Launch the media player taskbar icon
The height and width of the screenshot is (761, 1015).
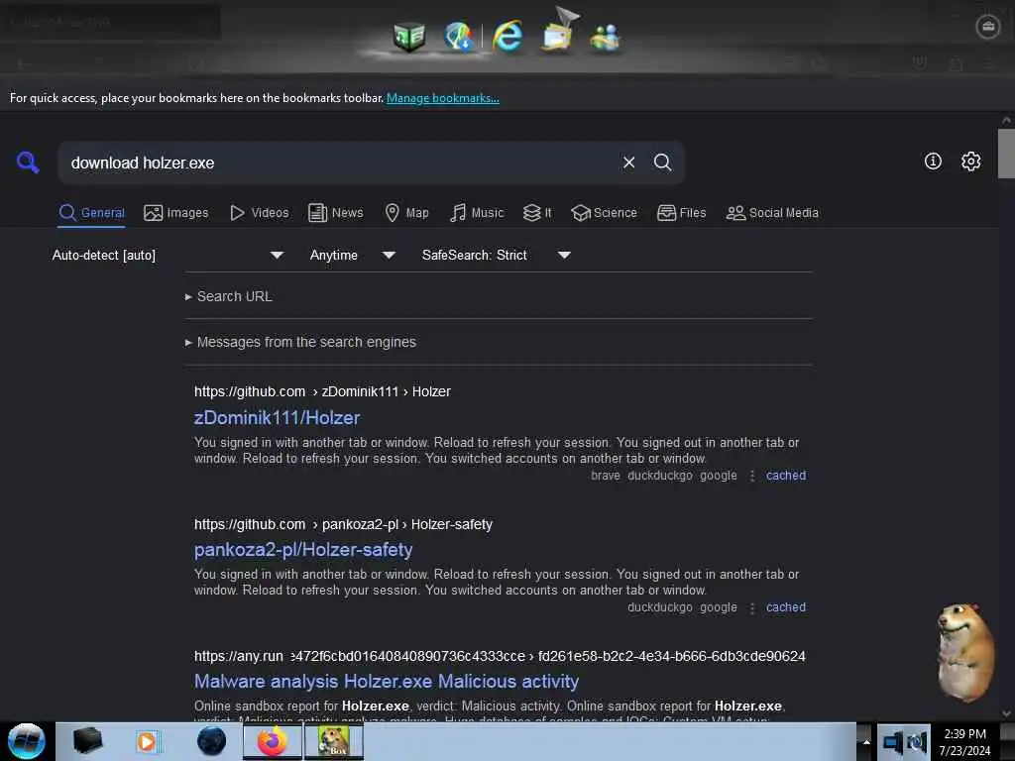pos(147,741)
